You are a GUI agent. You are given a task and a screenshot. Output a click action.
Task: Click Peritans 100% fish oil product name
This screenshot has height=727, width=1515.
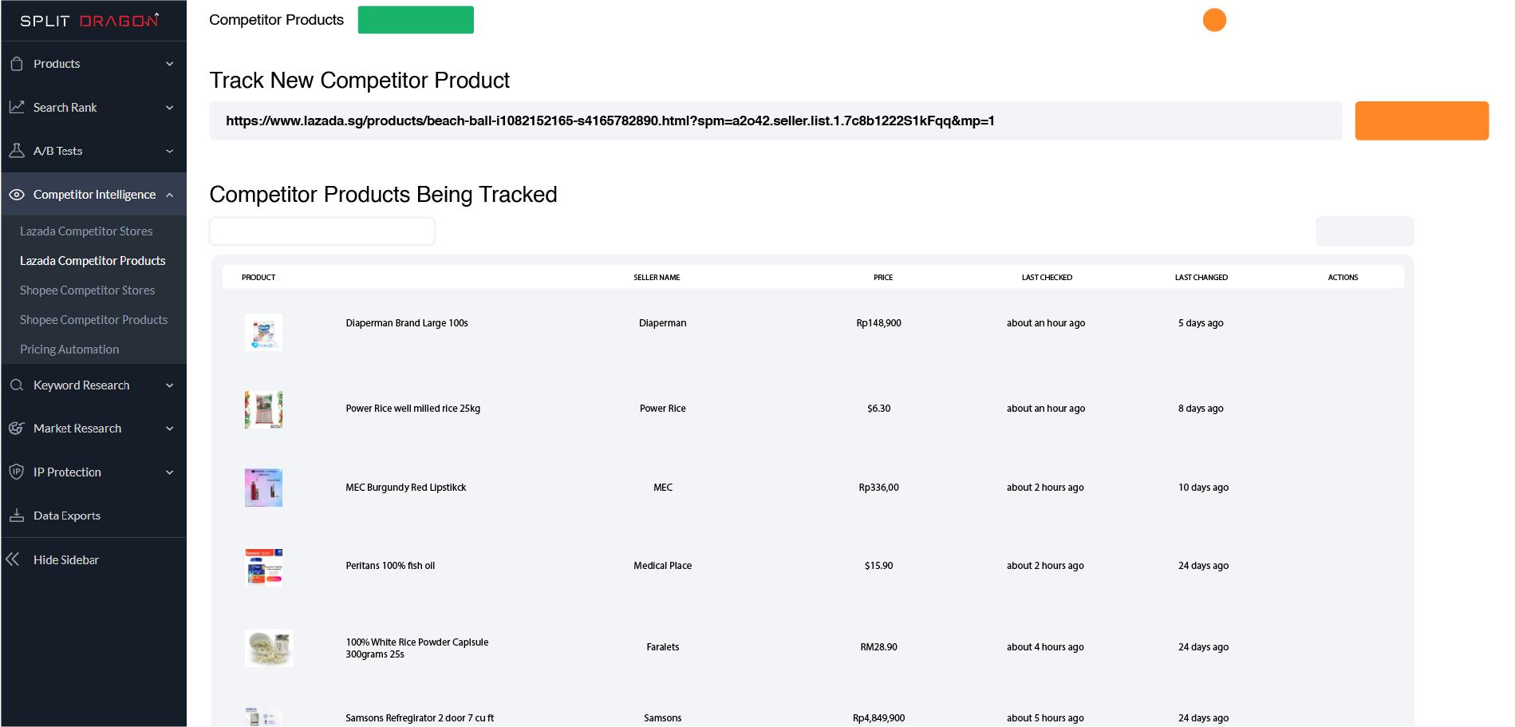(x=390, y=566)
